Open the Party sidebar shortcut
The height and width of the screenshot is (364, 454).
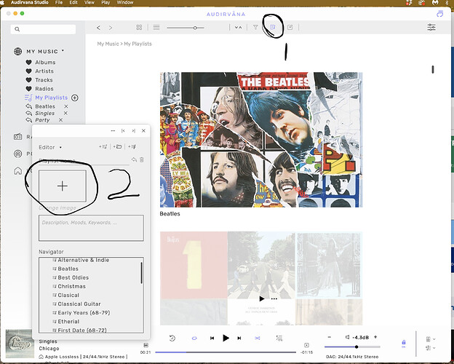(x=42, y=120)
